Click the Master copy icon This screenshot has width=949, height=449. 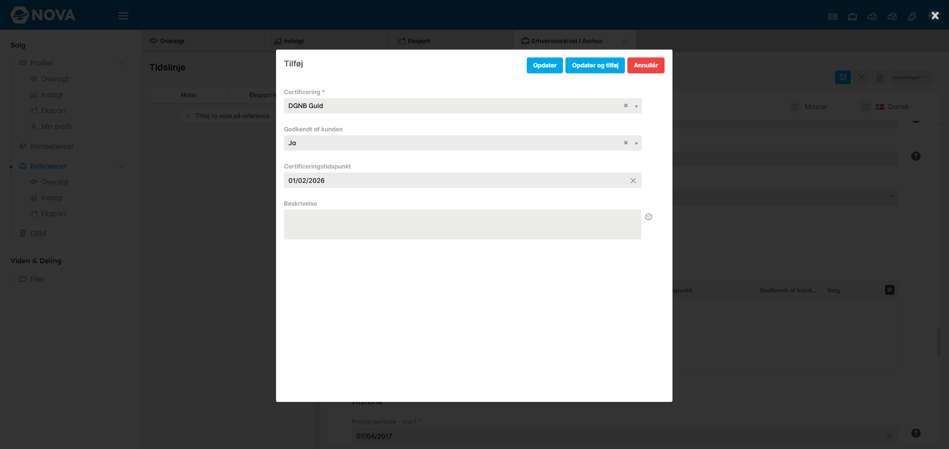795,107
